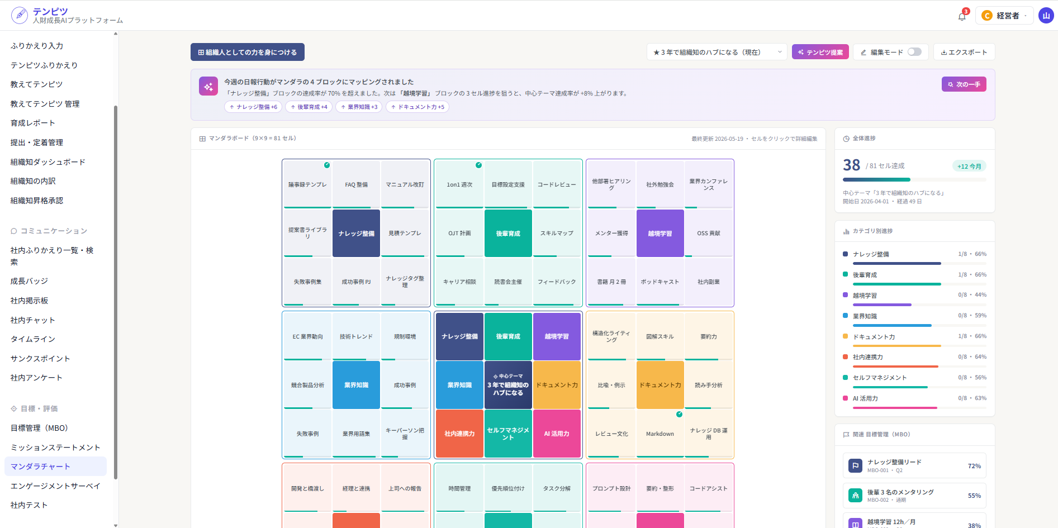Click the カテゴリ別進捗 chart icon

coord(846,231)
